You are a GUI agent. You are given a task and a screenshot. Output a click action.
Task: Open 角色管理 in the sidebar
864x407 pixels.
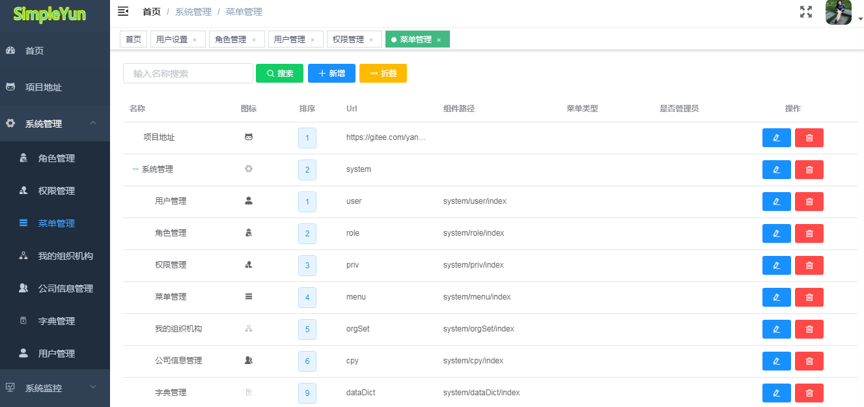click(x=55, y=158)
